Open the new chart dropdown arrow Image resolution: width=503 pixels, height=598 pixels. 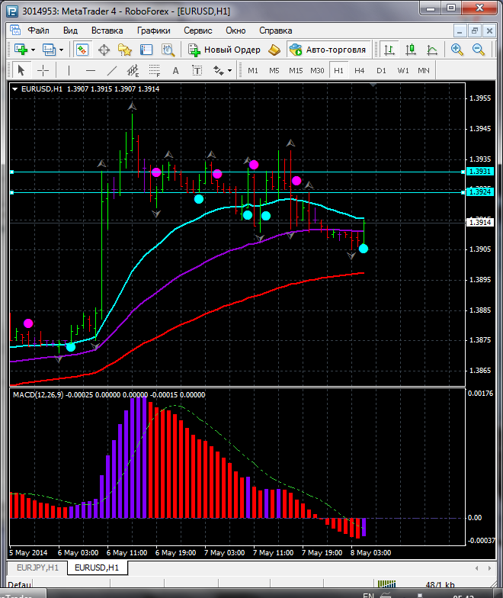33,50
